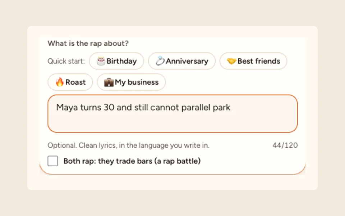Pick the Anniversary quick start label

(x=187, y=61)
